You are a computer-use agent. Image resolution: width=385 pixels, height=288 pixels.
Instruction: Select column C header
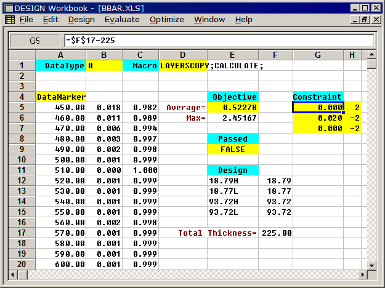(x=140, y=55)
